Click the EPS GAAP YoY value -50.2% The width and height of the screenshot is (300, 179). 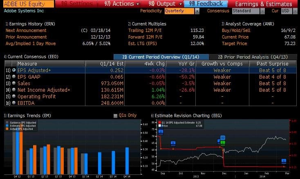(187, 77)
